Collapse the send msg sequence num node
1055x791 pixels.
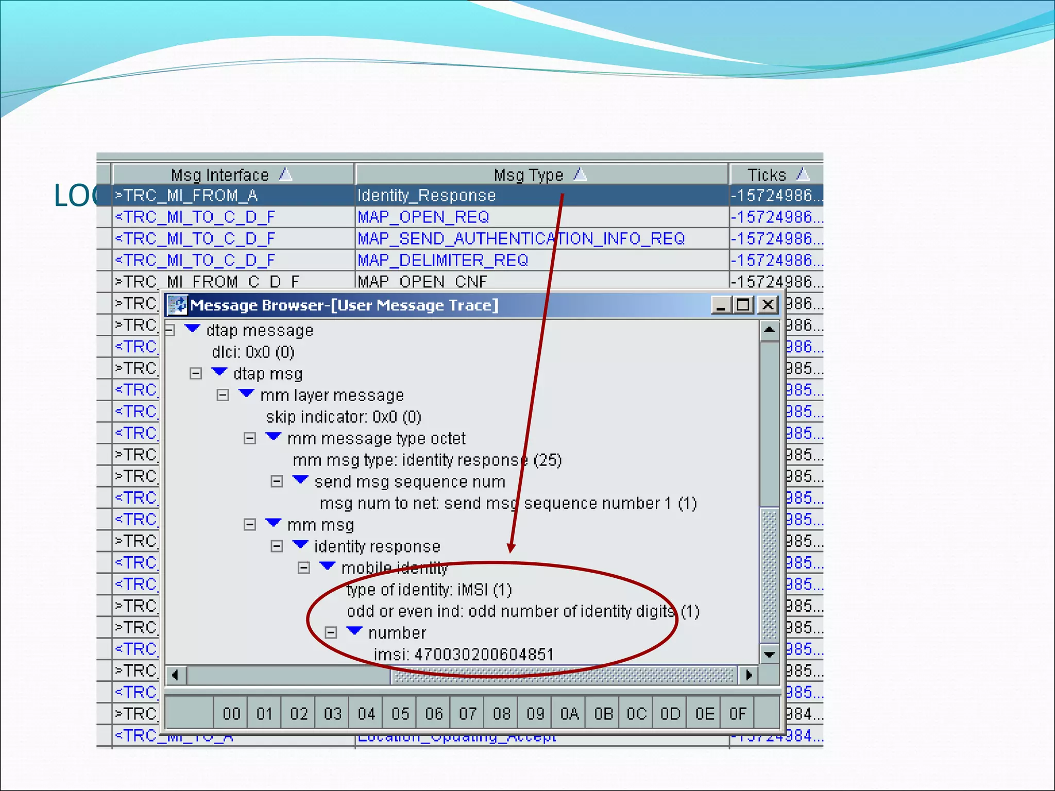tap(277, 482)
